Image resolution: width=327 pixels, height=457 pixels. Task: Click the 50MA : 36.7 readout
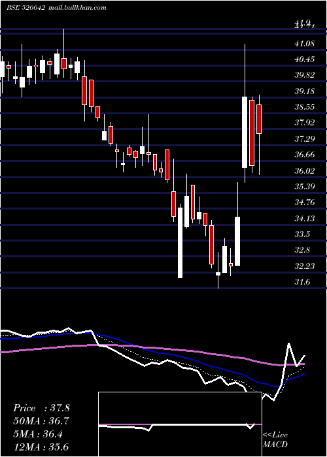point(41,421)
